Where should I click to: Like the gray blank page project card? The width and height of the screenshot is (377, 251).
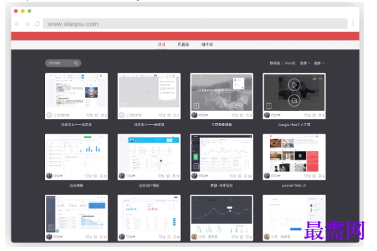[x=161, y=116]
